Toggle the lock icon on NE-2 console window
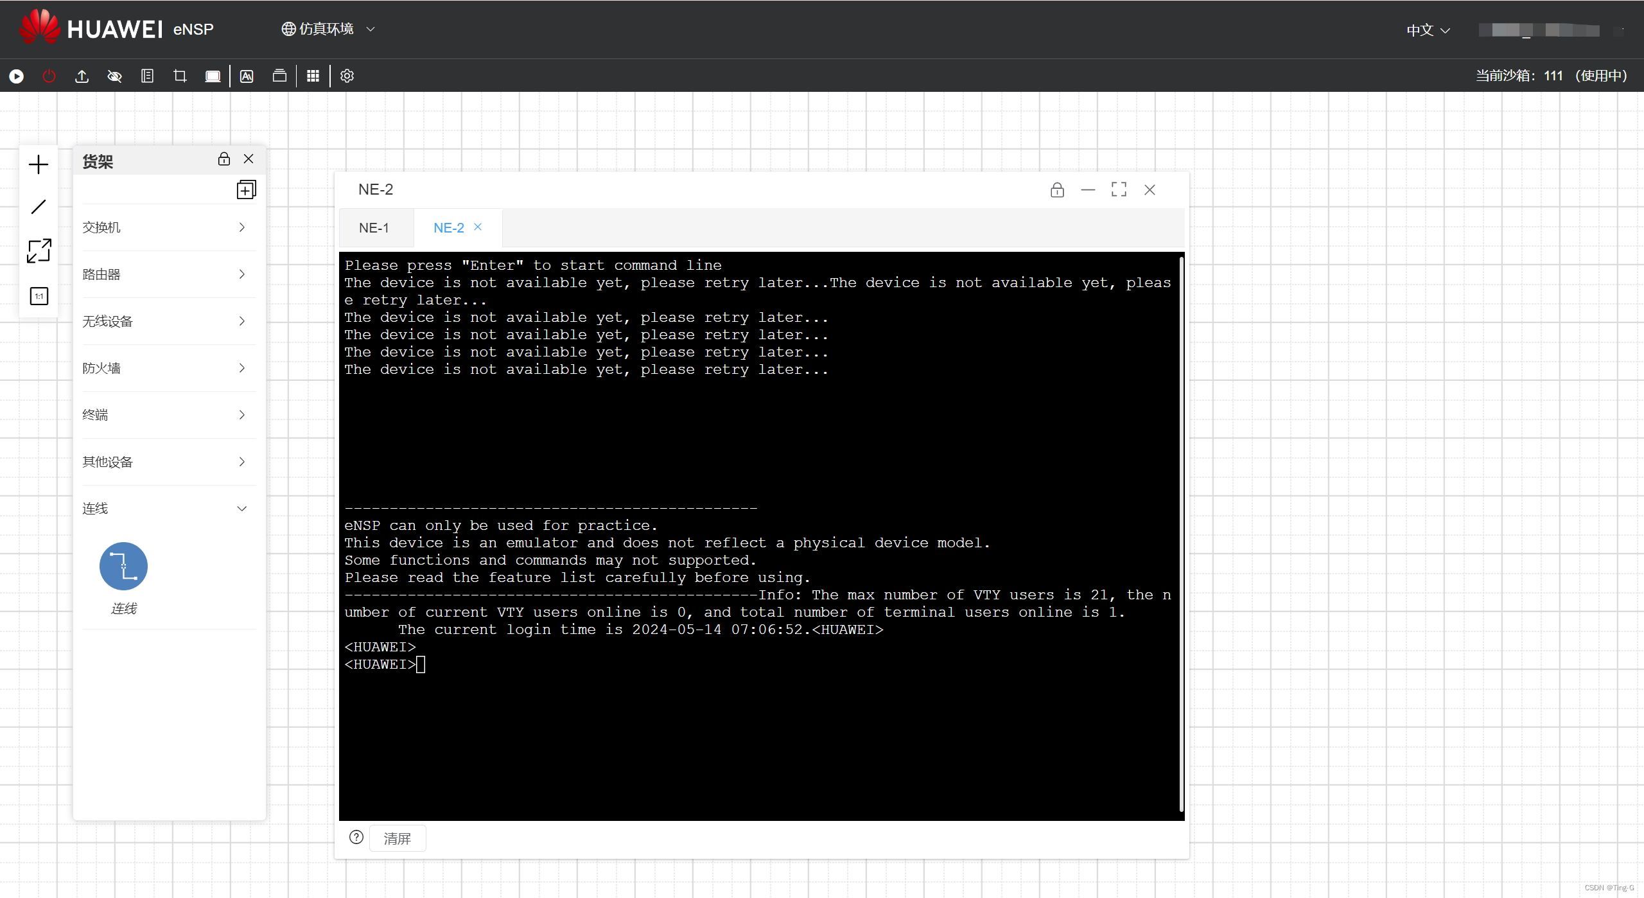This screenshot has height=898, width=1644. [x=1057, y=190]
